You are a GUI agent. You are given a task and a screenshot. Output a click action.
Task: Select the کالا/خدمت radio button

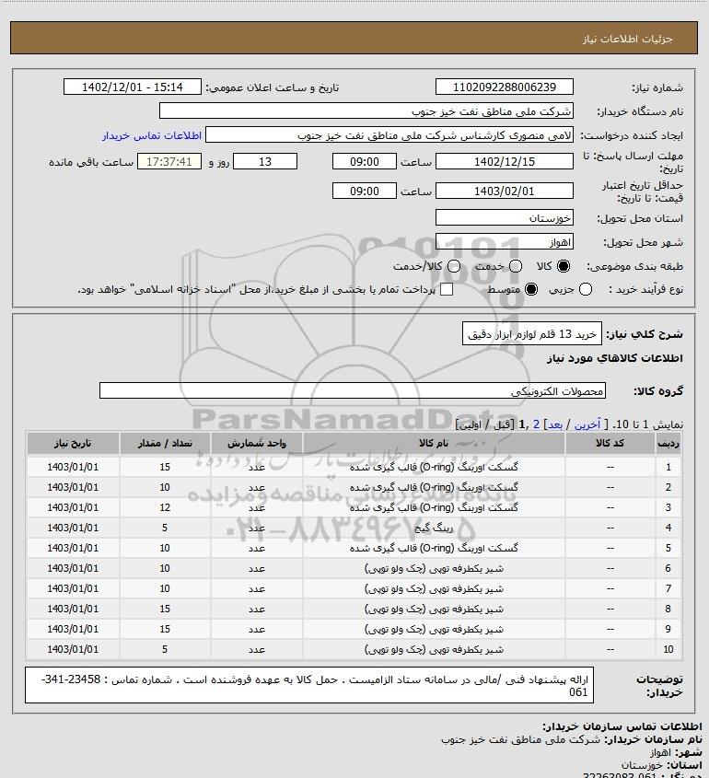(x=453, y=266)
